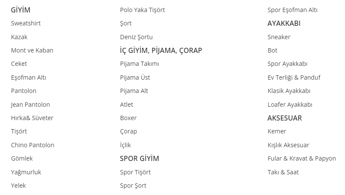This screenshot has width=345, height=195.
Task: Click the Jean Pantolon link
Action: tap(31, 105)
